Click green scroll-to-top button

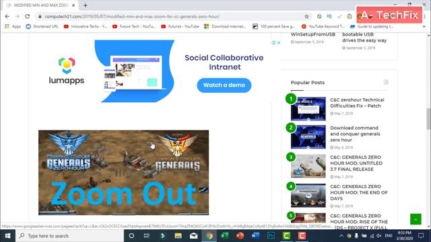coord(416,219)
